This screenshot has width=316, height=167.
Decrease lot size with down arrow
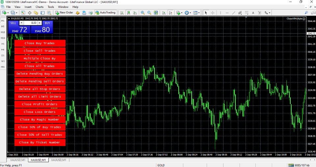coord(21,23)
